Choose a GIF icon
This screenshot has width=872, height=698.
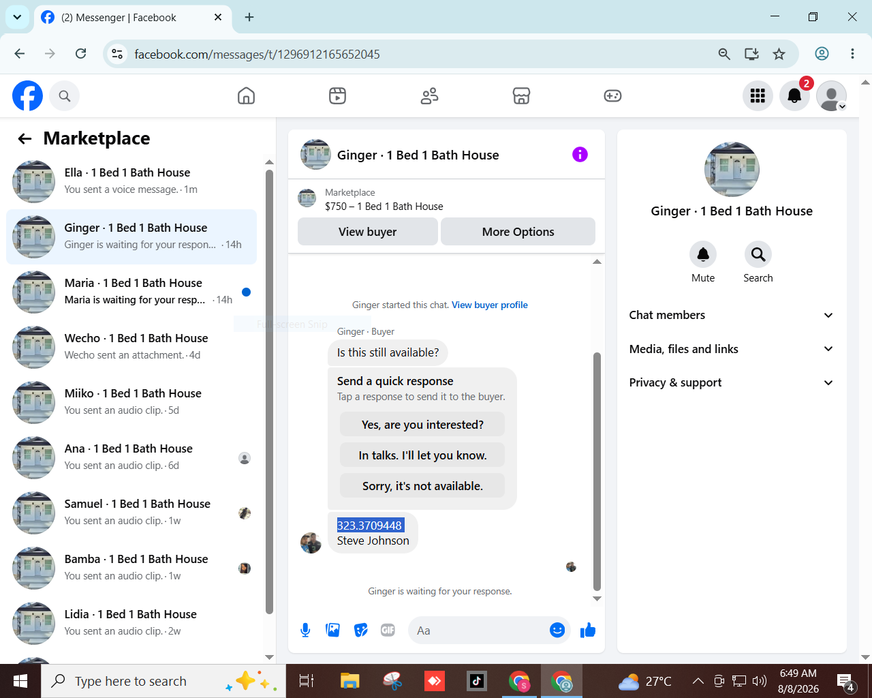(x=388, y=631)
